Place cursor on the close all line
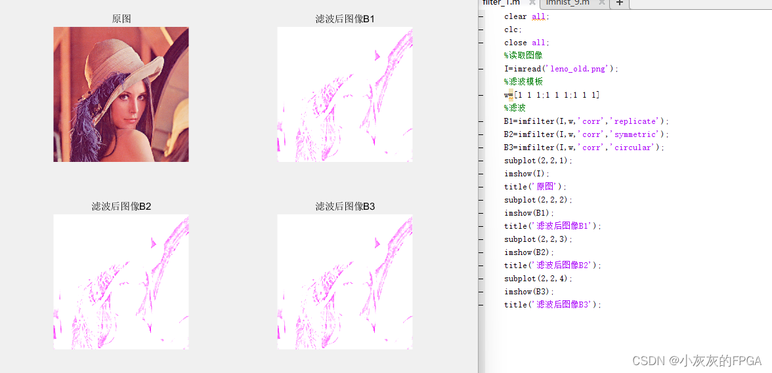The image size is (772, 373). coord(526,43)
